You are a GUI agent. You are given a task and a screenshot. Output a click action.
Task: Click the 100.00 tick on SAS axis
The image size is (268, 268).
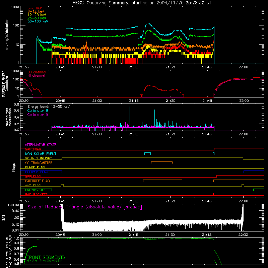tap(13, 205)
